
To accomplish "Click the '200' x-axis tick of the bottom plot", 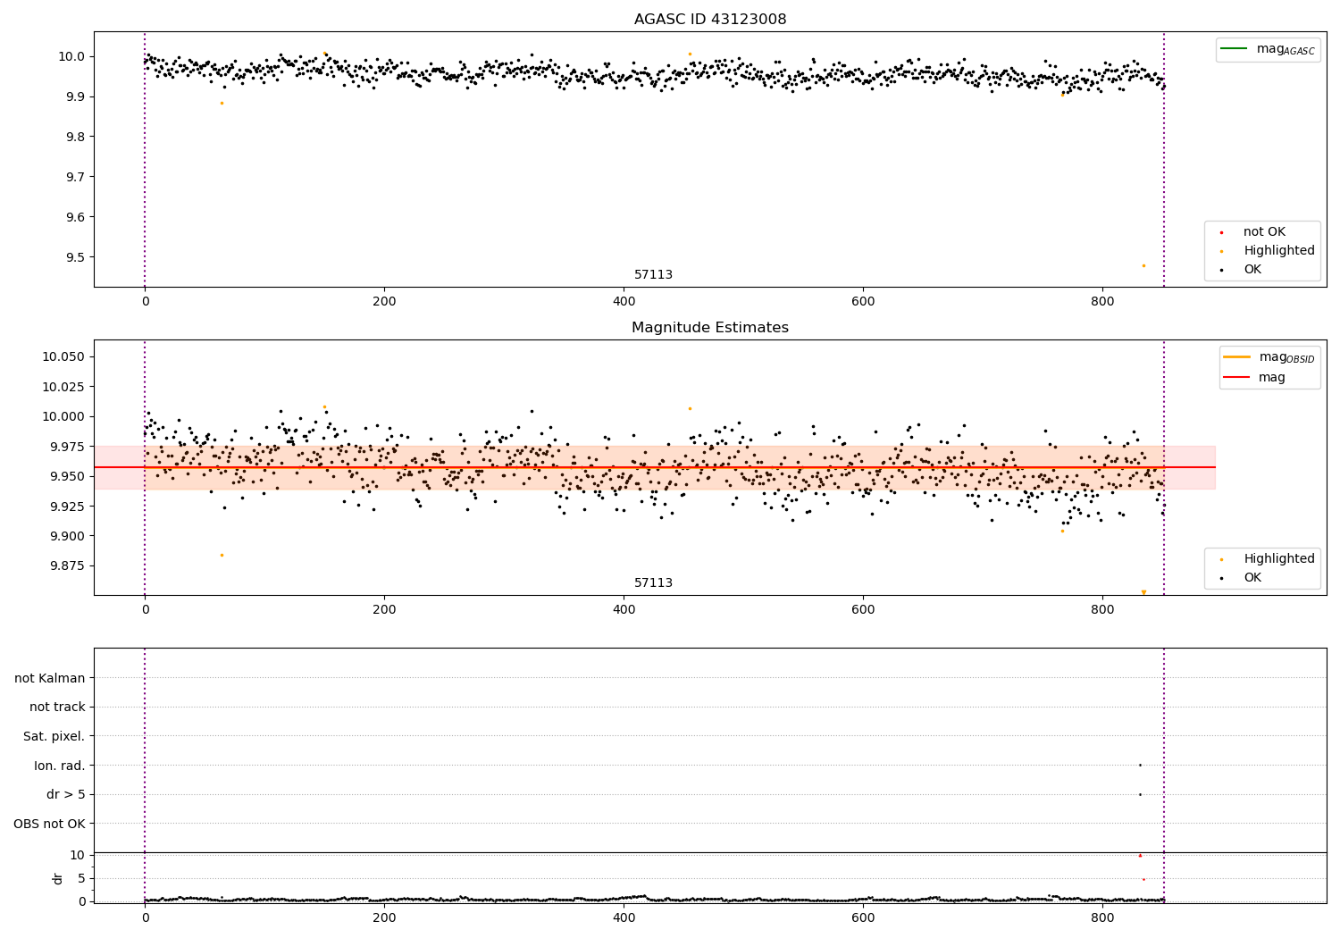I will pyautogui.click(x=384, y=917).
